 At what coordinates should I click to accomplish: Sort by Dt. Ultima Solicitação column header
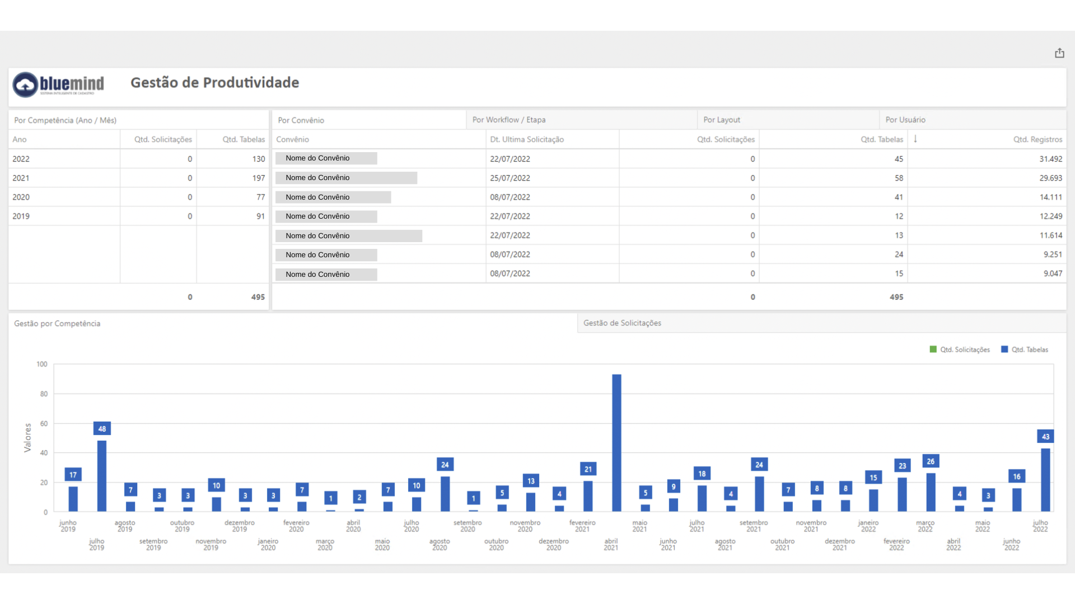pos(527,139)
